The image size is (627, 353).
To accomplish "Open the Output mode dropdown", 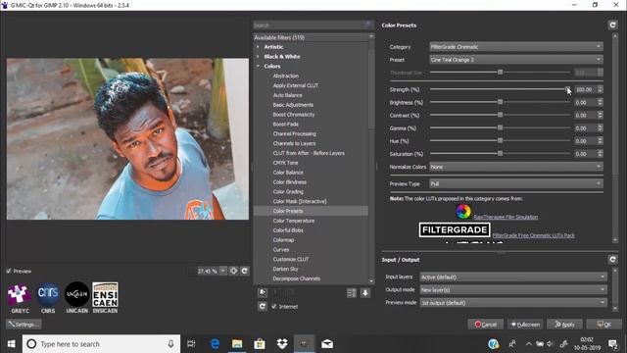I will tap(513, 290).
